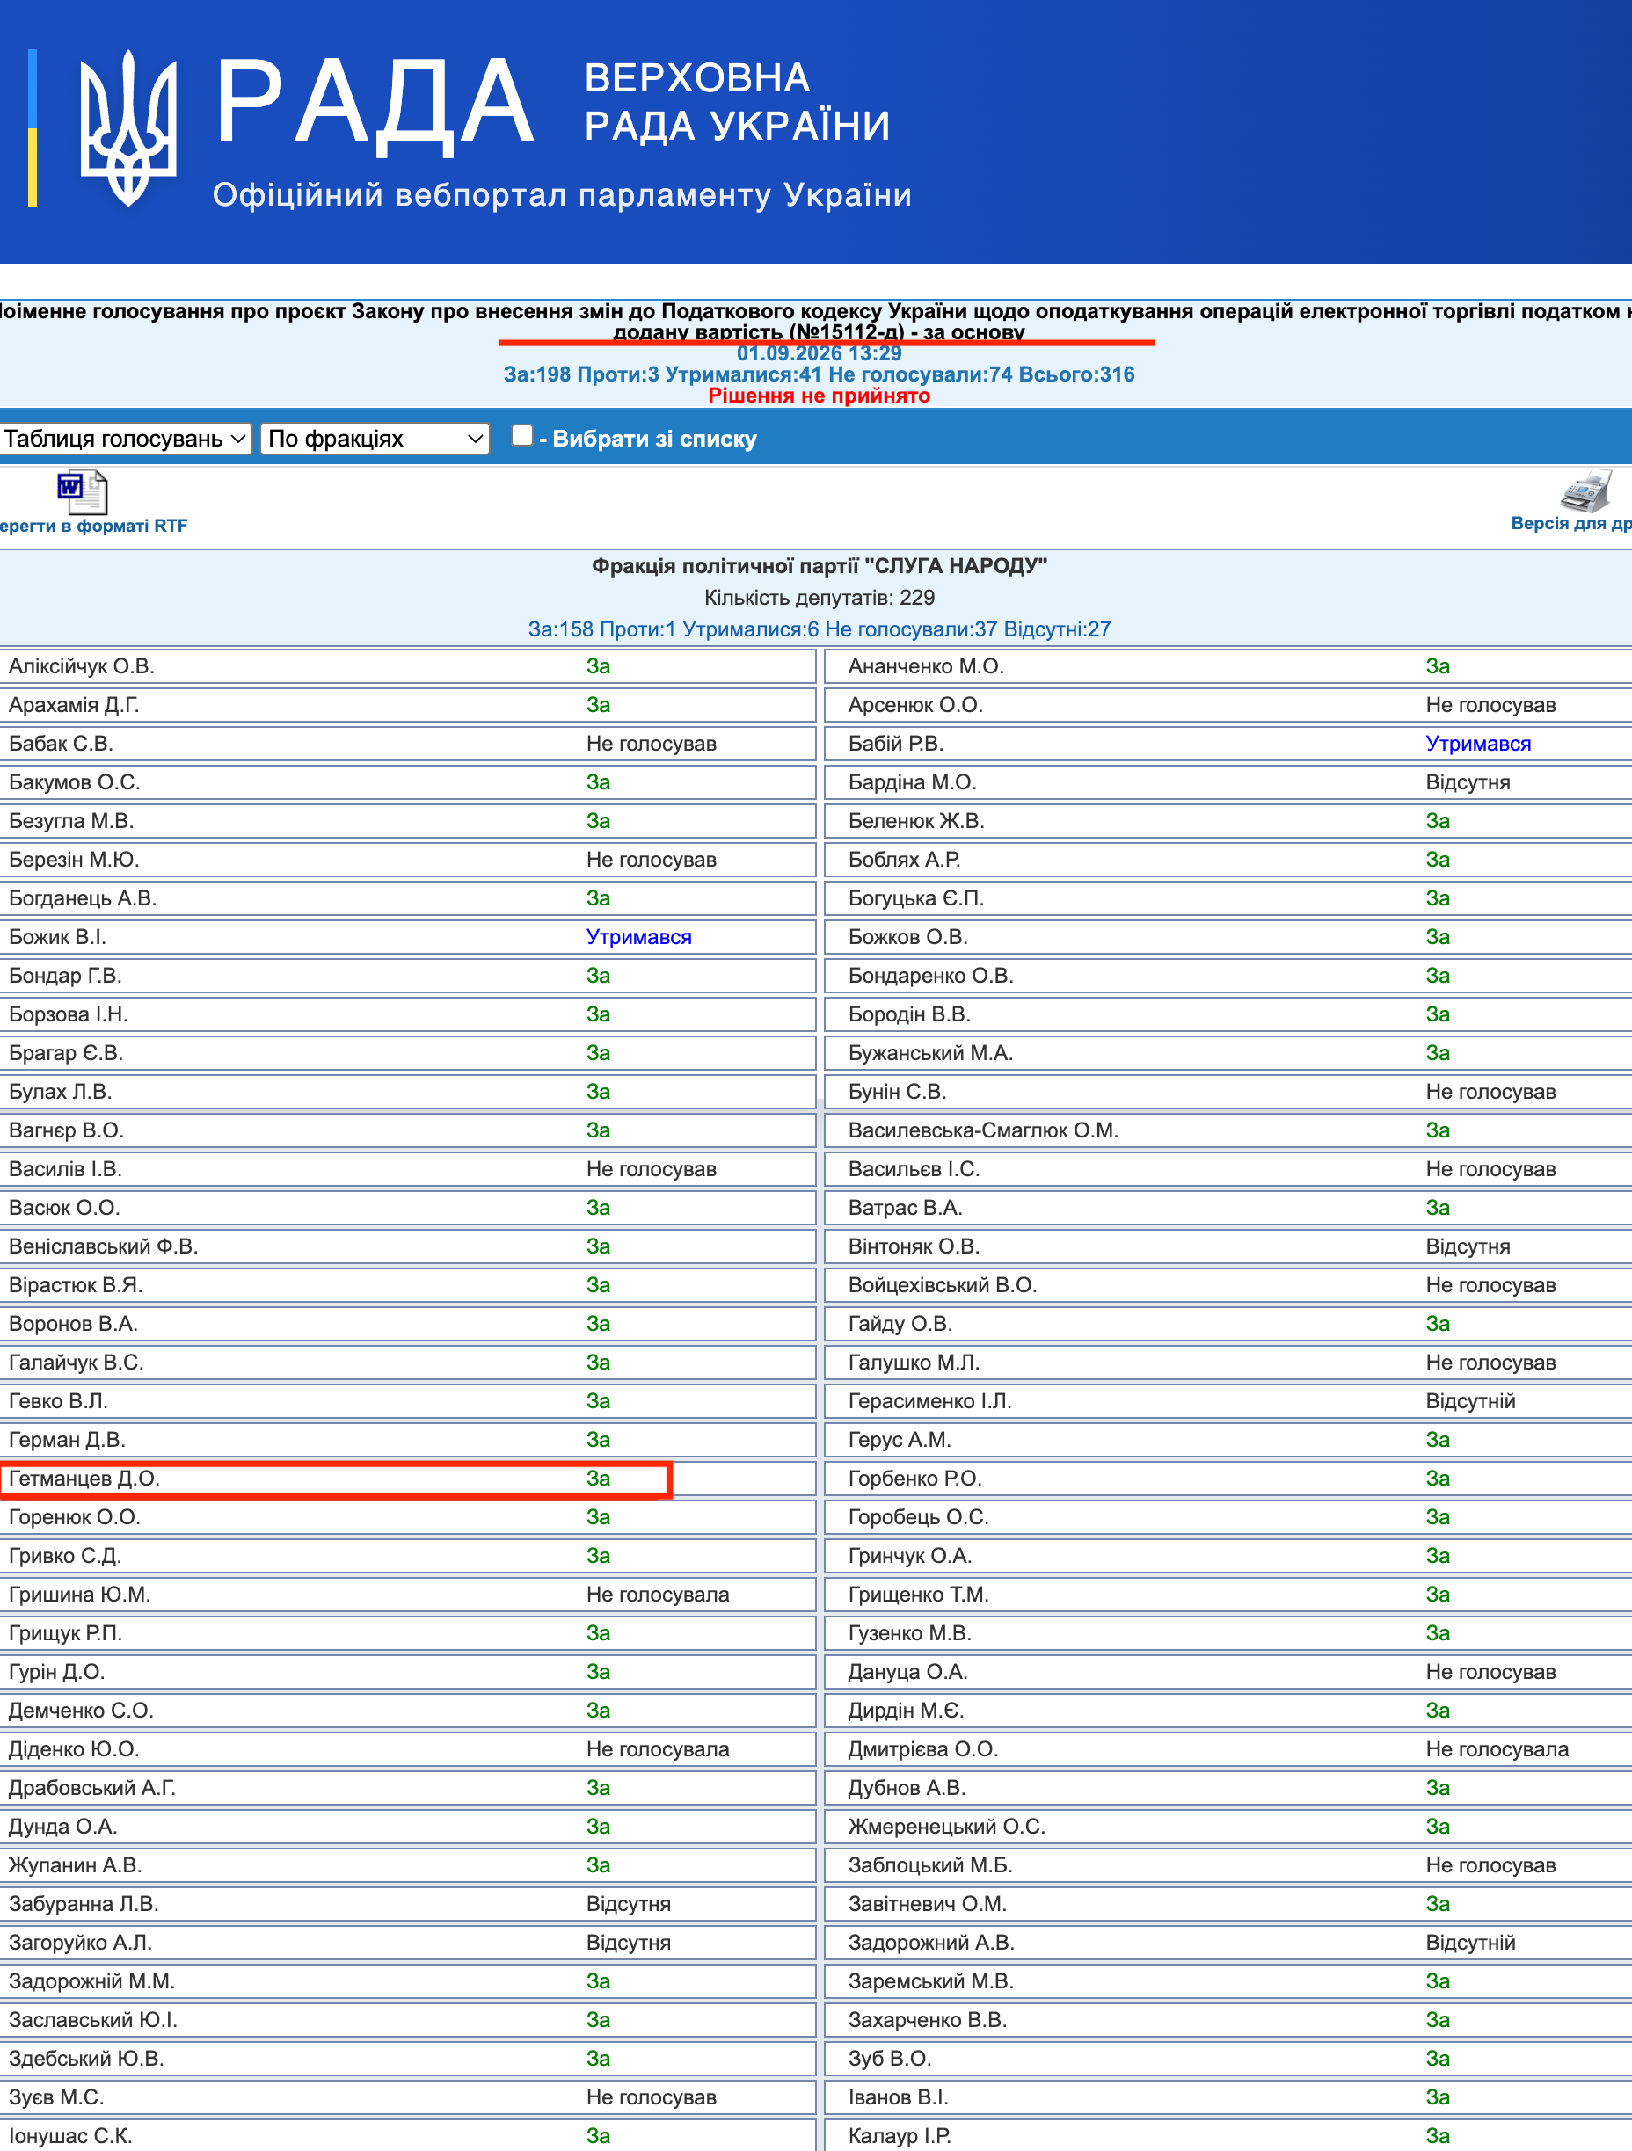The height and width of the screenshot is (2151, 1632).
Task: Click 'Не голосував' for Арсенюк О.О.
Action: (1490, 705)
